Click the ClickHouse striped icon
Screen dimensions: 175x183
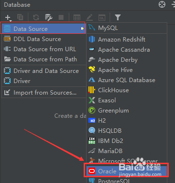(x=92, y=90)
